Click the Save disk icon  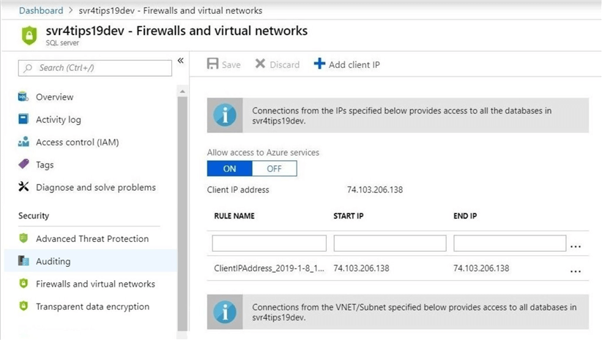212,64
